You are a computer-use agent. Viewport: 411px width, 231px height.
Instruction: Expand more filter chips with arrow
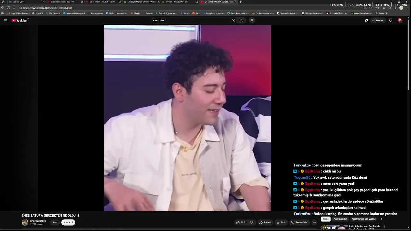click(381, 219)
